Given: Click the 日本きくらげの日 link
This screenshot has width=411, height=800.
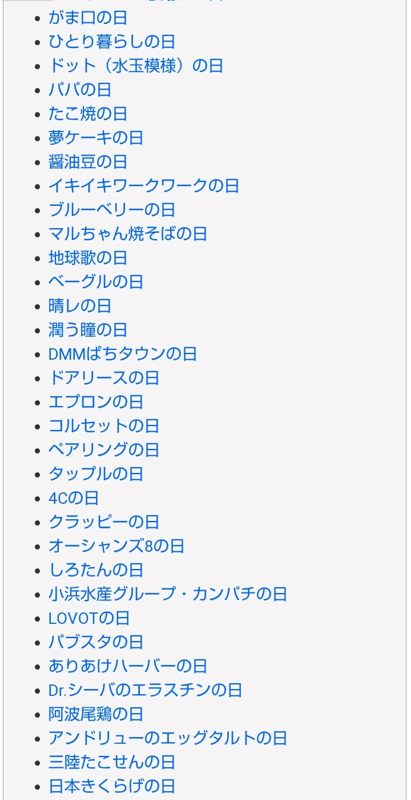Looking at the screenshot, I should click(112, 786).
